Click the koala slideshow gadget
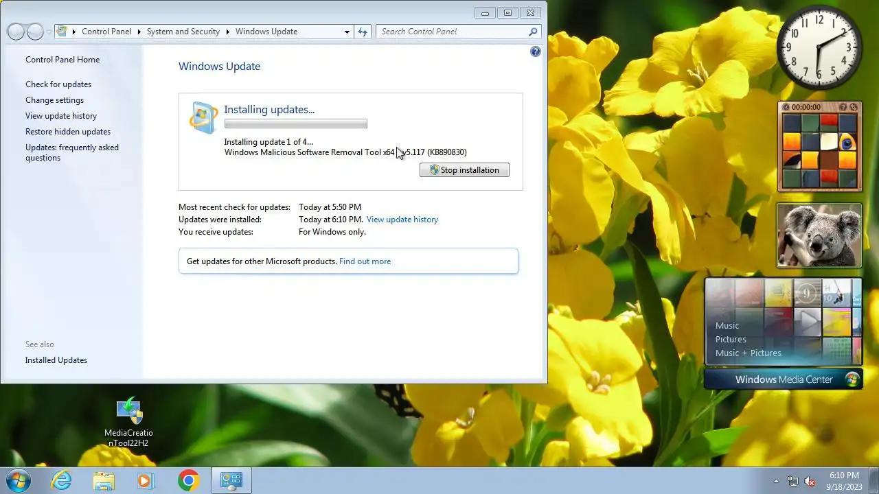The height and width of the screenshot is (494, 879). [819, 235]
